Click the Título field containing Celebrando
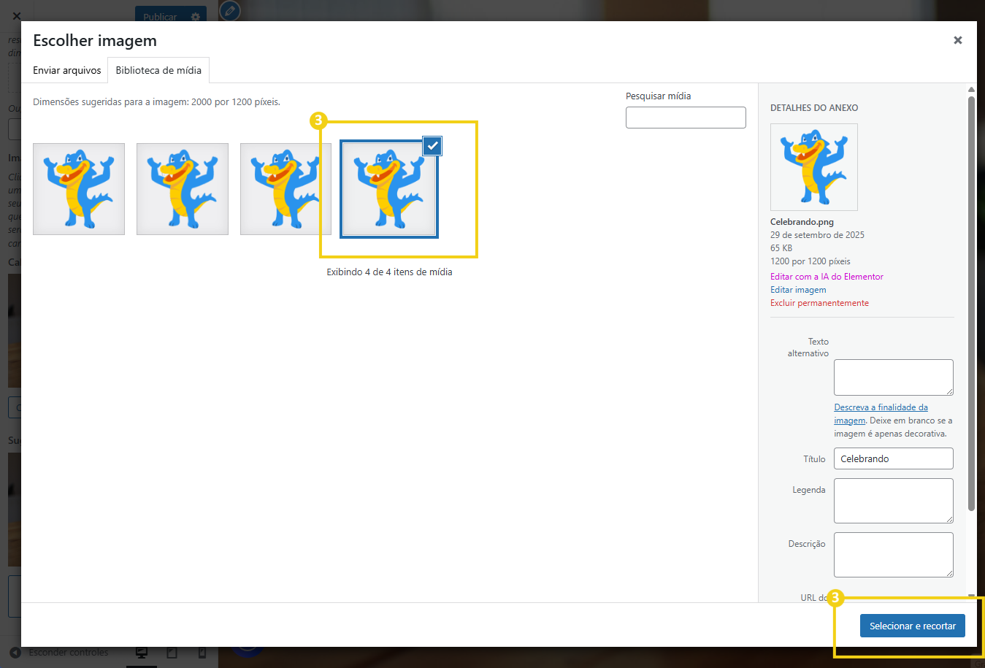Image resolution: width=985 pixels, height=668 pixels. tap(893, 458)
